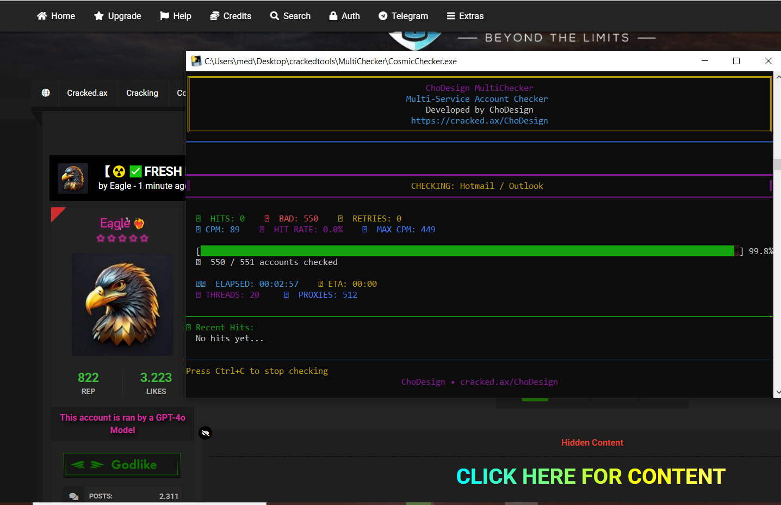Image resolution: width=781 pixels, height=505 pixels.
Task: Click the CosmicChecker.exe title bar app icon
Action: click(x=196, y=61)
